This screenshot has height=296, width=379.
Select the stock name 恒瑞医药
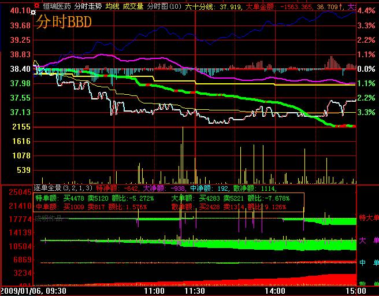pyautogui.click(x=57, y=6)
